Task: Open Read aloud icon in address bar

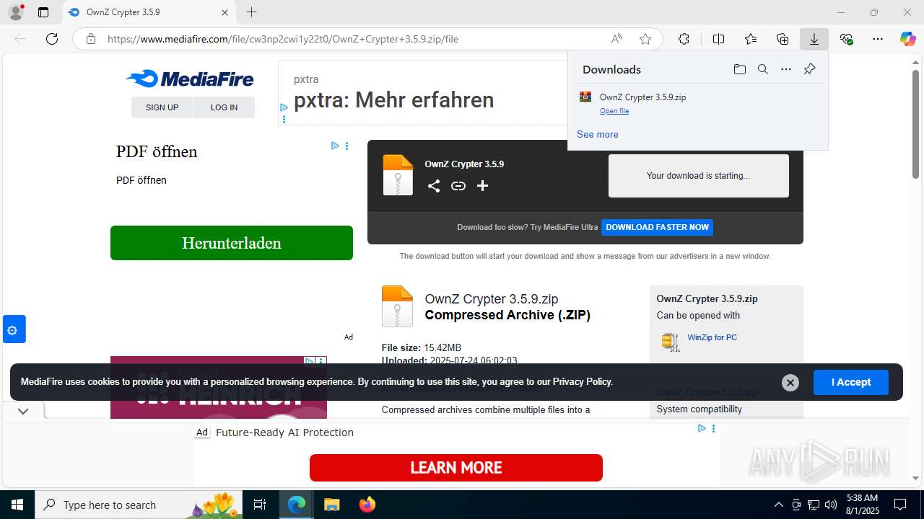Action: 616,39
